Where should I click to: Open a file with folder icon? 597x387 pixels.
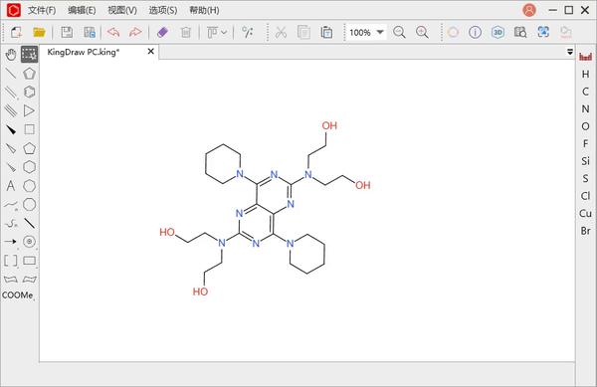[x=39, y=33]
